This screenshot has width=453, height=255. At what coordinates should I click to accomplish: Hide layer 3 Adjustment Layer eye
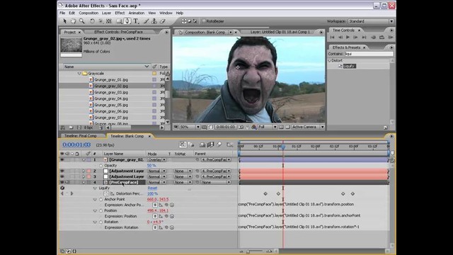(x=62, y=176)
